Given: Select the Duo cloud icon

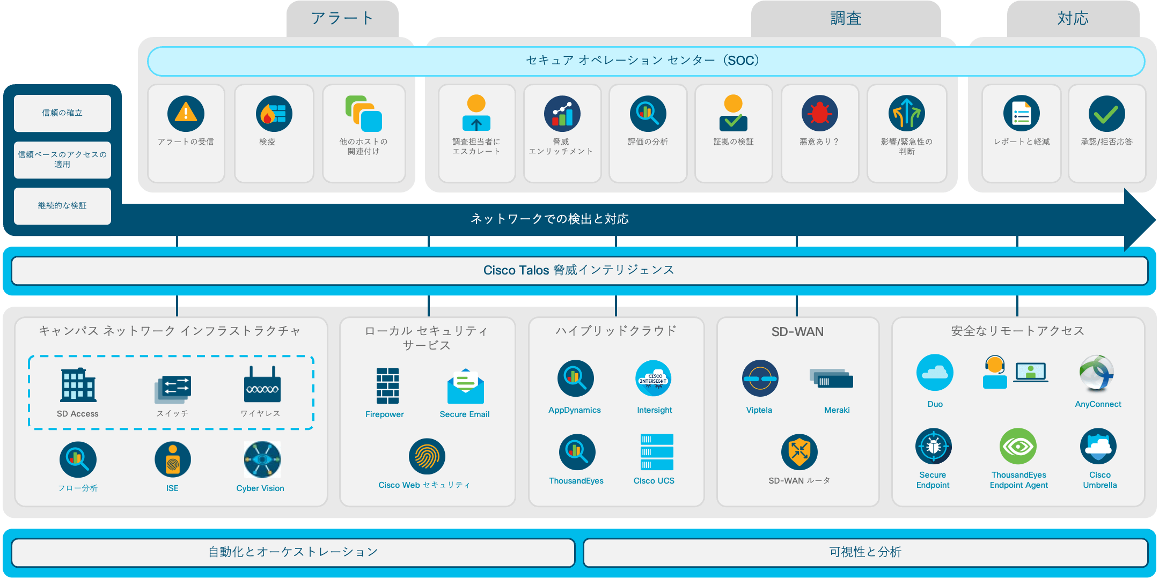Looking at the screenshot, I should 935,373.
